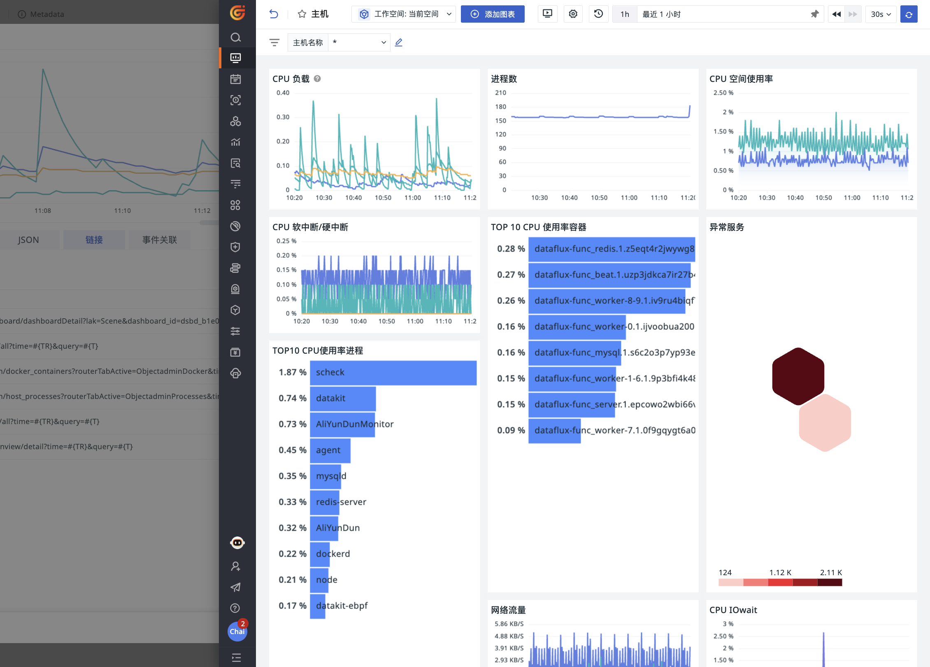The width and height of the screenshot is (930, 667).
Task: Open the full screen presentation mode icon
Action: [547, 14]
